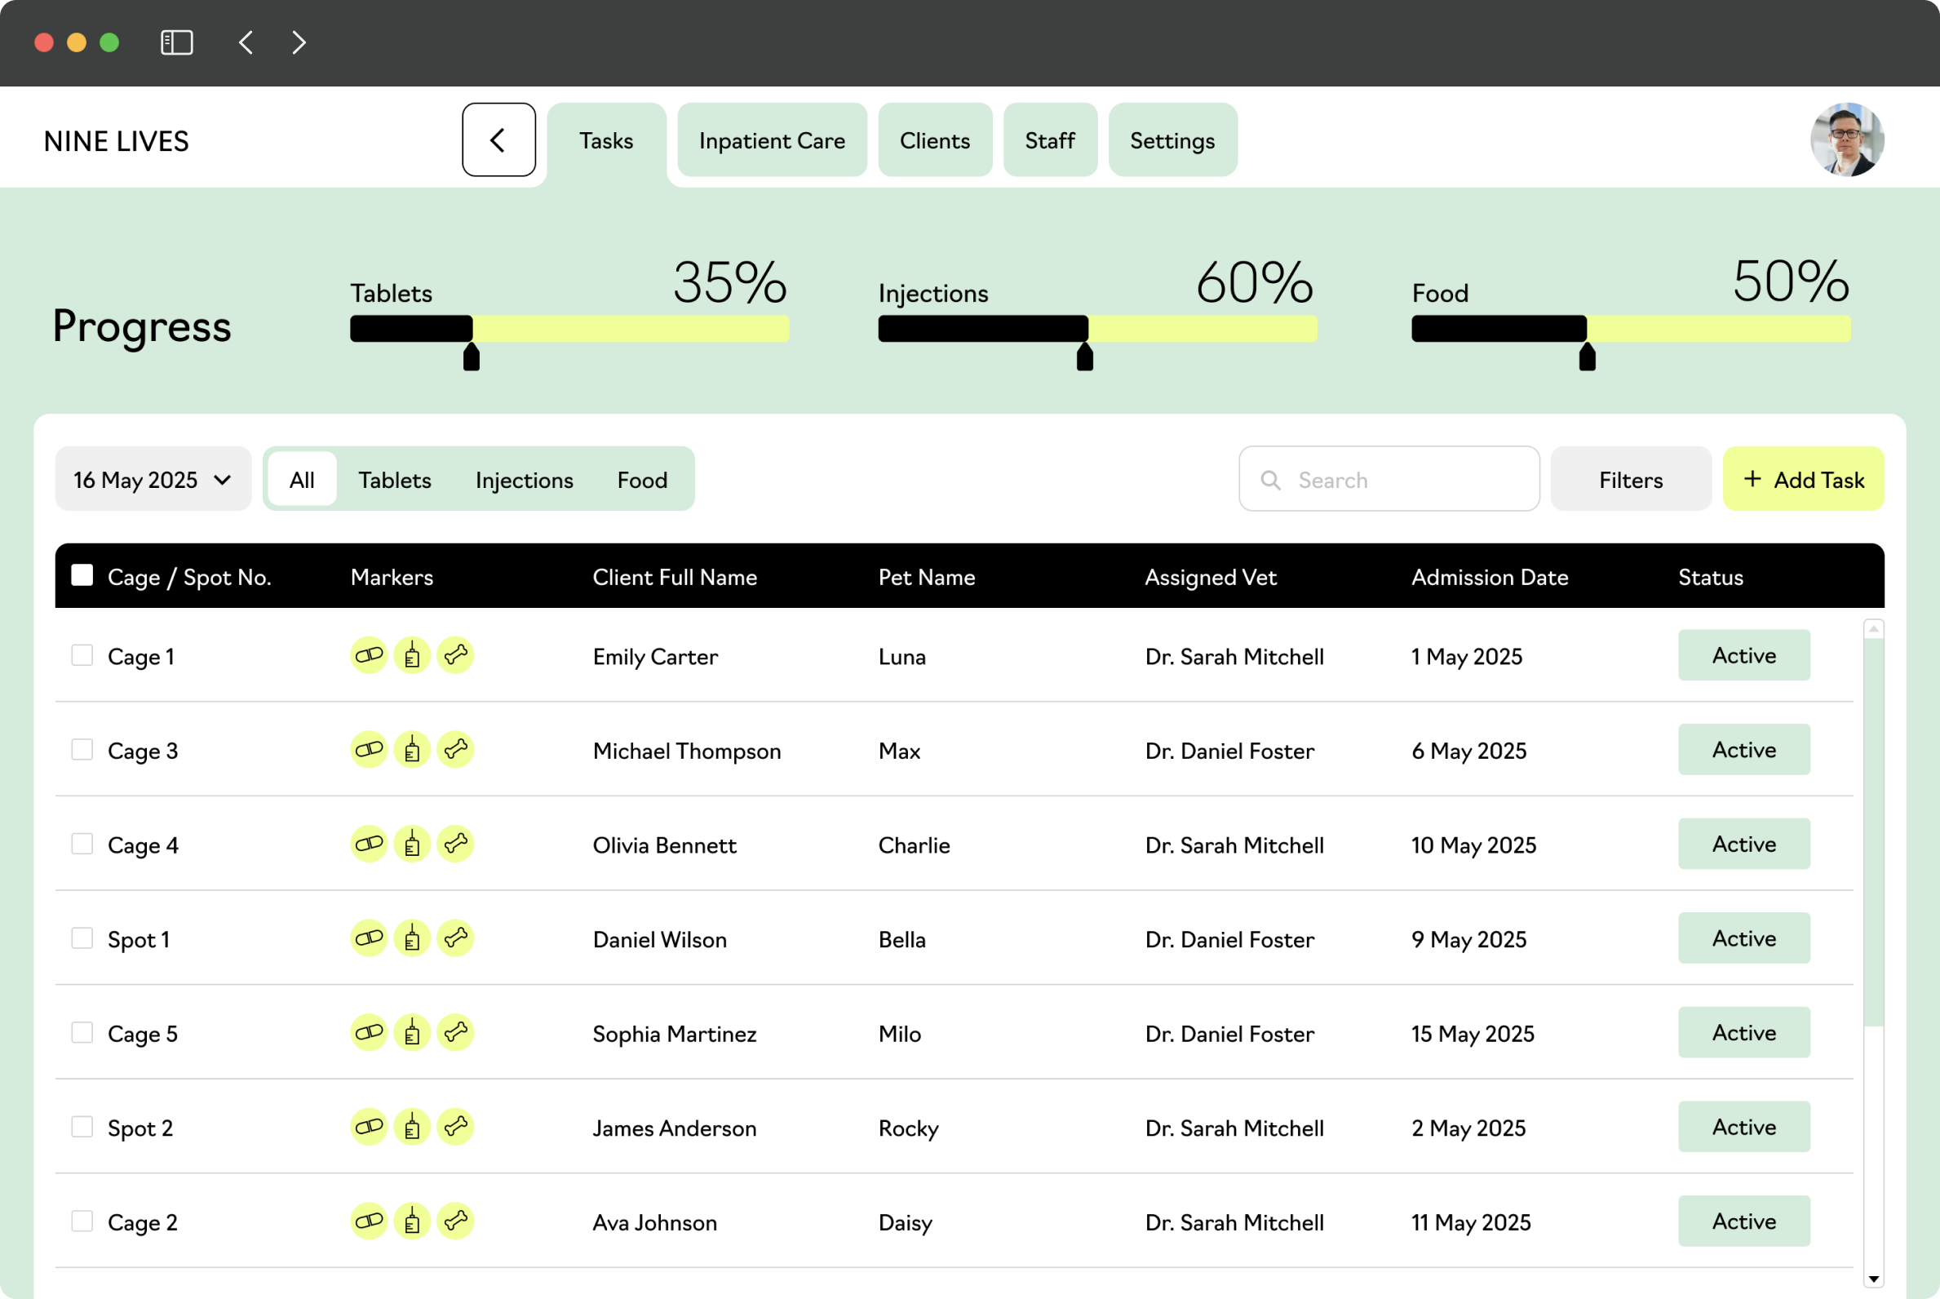Check the Cage 2 row checkbox
Screen dimensions: 1940x1299
click(82, 1222)
